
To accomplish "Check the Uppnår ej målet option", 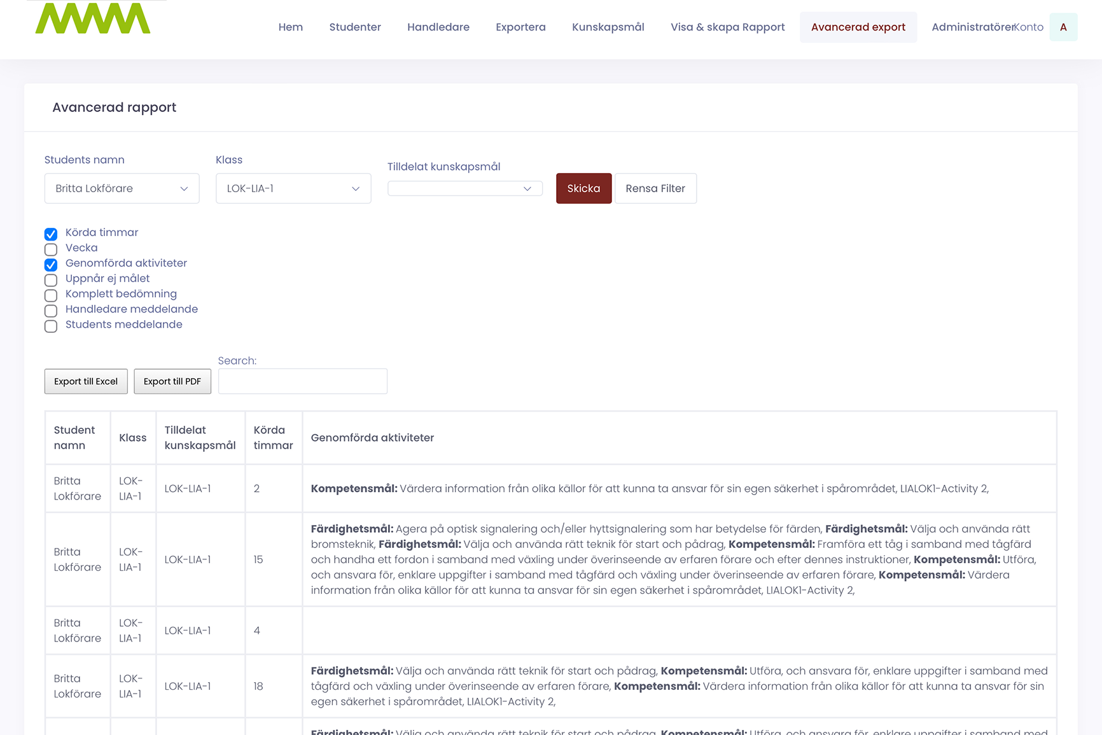I will [x=51, y=279].
